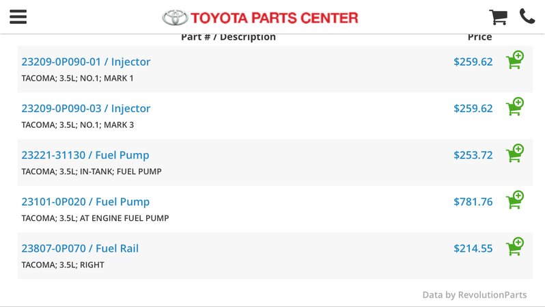Click the $781.76 price
This screenshot has width=545, height=307.
[x=473, y=202]
